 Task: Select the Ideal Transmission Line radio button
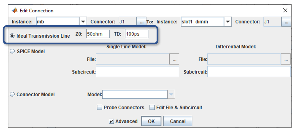(12, 36)
